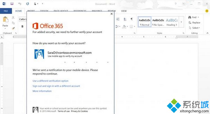
Task: Open the More information link
Action: [x=42, y=91]
